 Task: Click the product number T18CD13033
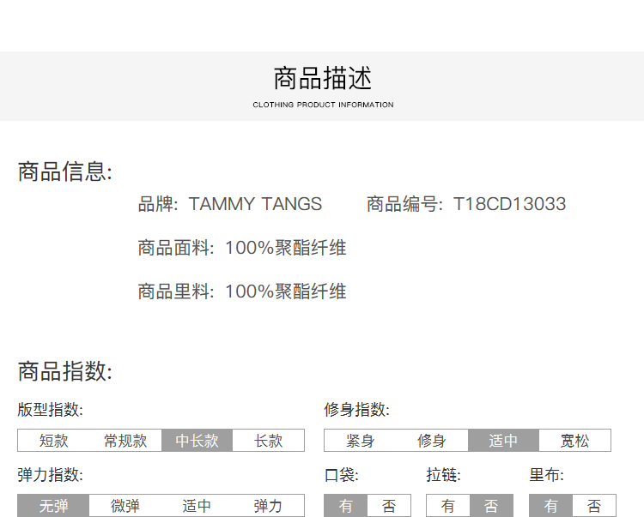(509, 204)
